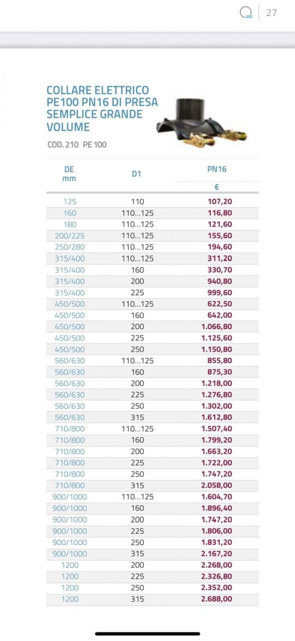Select the price 2.058,00
The width and height of the screenshot is (295, 641).
217,485
